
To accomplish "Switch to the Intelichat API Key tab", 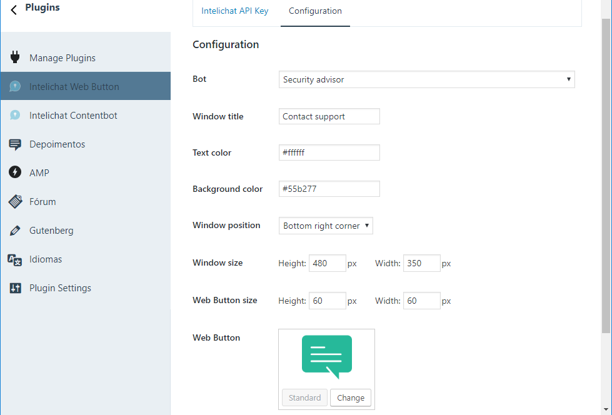I will click(x=234, y=11).
